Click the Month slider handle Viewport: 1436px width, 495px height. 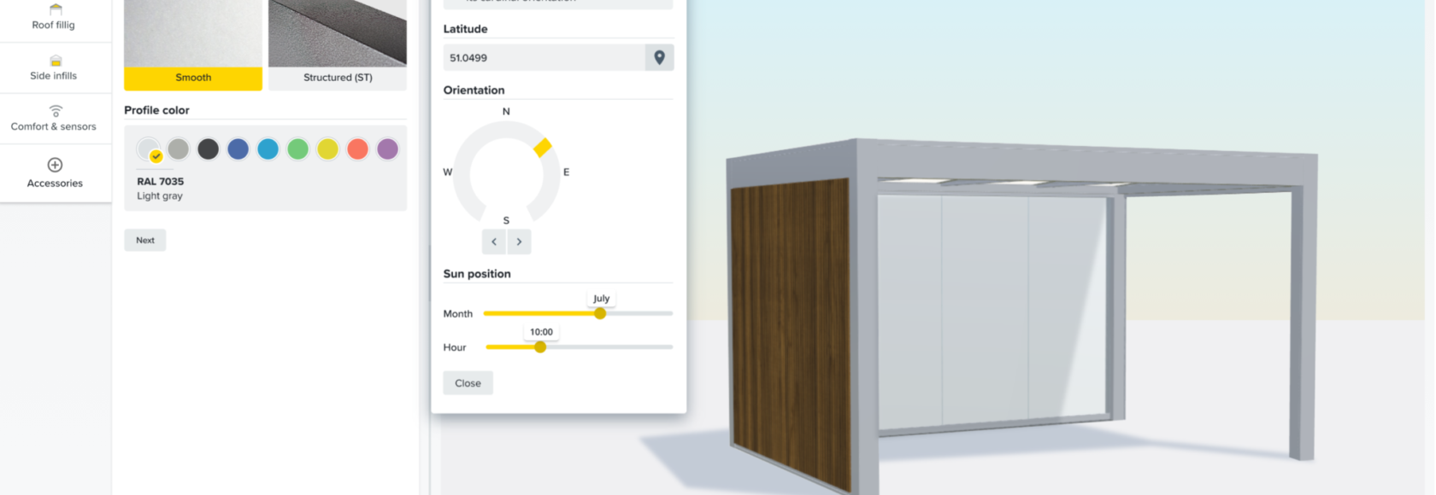[600, 313]
